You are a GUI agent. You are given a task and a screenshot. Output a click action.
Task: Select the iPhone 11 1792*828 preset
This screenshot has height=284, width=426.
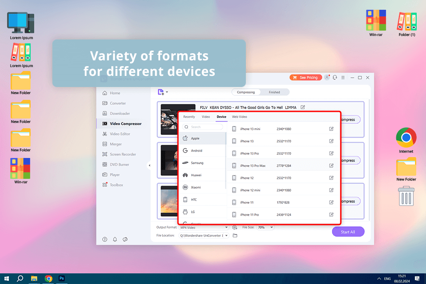tap(283, 202)
